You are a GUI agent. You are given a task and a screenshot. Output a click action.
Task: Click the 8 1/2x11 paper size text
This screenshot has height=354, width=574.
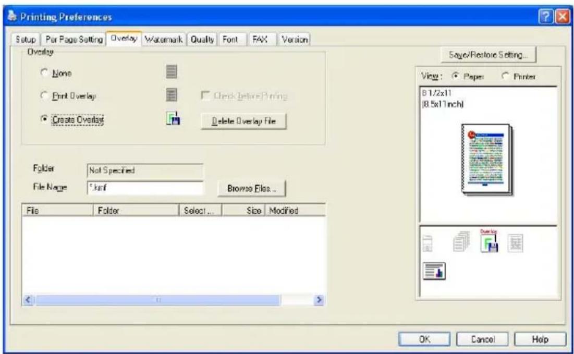click(x=437, y=93)
